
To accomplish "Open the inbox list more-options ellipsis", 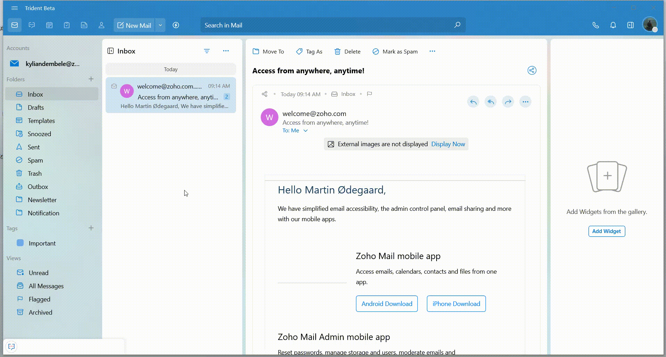I will (x=226, y=51).
